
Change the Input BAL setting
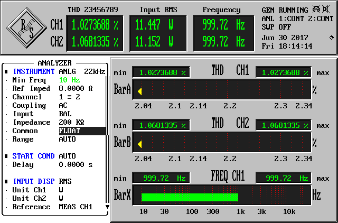pos(65,114)
